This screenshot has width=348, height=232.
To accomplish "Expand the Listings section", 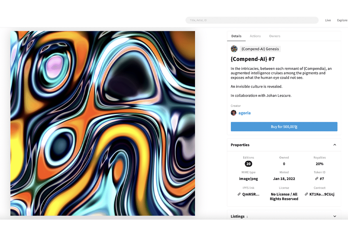I will coord(335,216).
